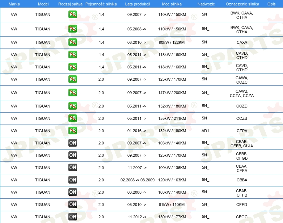The width and height of the screenshot is (283, 223).
Task: Click the production date 05.2008 ->
Action: coord(137,29)
